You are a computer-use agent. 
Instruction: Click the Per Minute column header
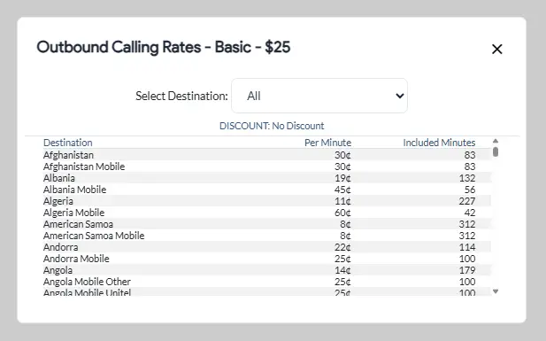(x=327, y=143)
